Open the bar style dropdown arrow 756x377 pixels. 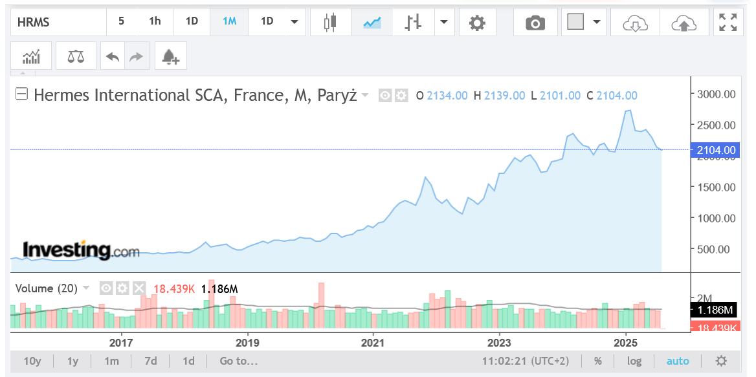click(x=443, y=22)
